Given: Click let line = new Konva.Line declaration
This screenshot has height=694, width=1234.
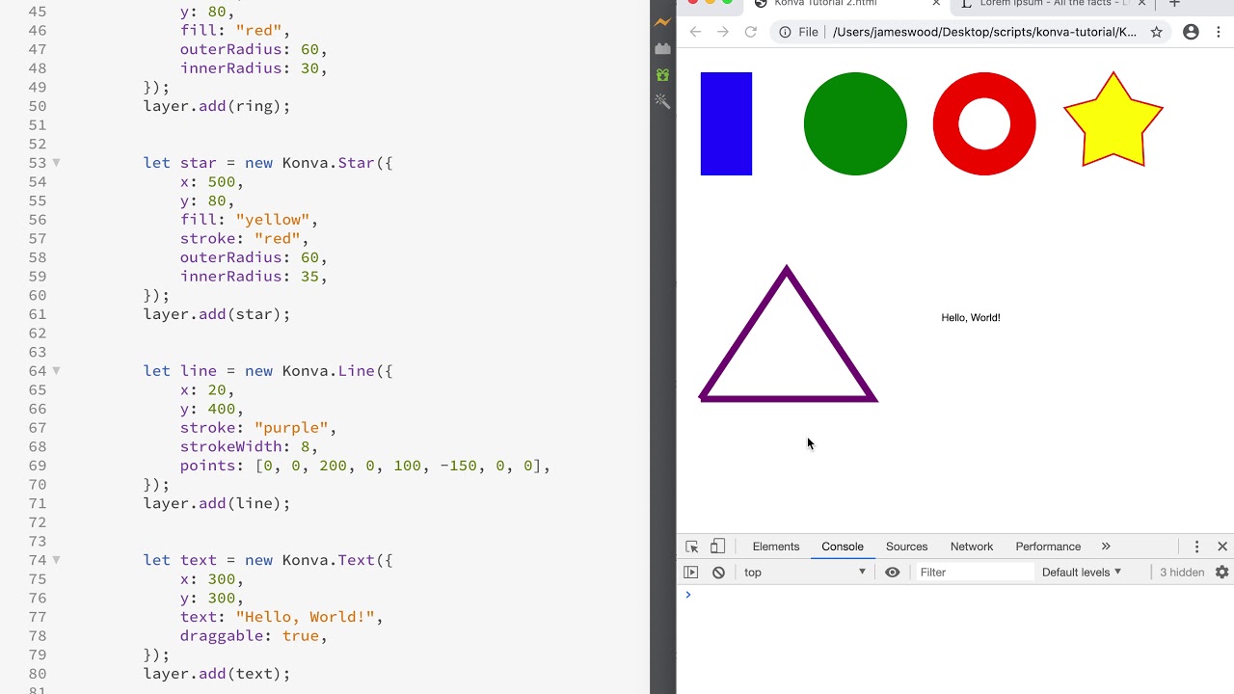Looking at the screenshot, I should coord(268,371).
